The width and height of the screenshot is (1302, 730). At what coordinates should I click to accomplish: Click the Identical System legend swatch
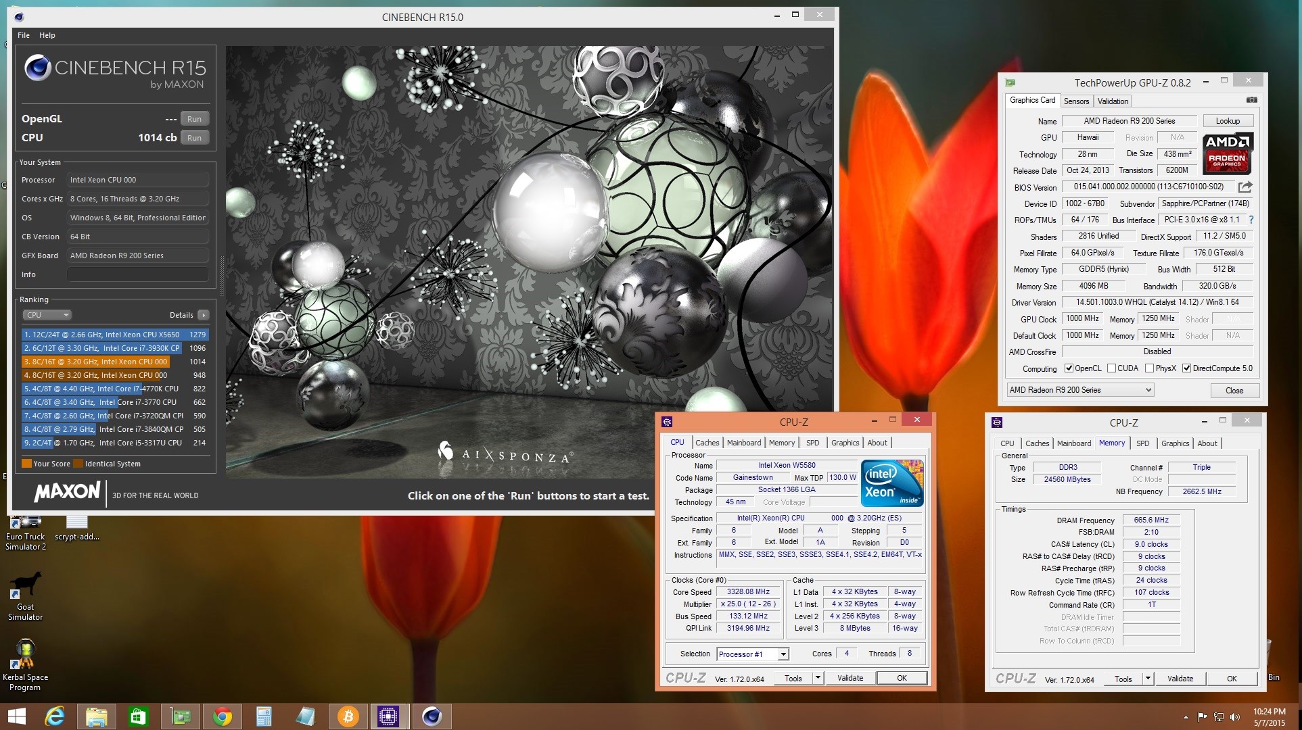78,464
